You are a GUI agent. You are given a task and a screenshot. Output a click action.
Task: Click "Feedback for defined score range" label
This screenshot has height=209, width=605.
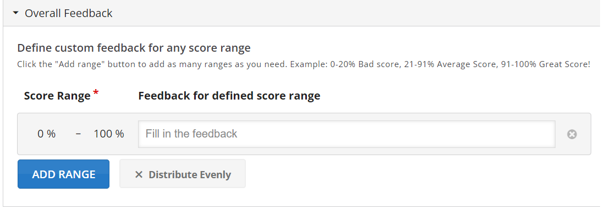pos(229,96)
